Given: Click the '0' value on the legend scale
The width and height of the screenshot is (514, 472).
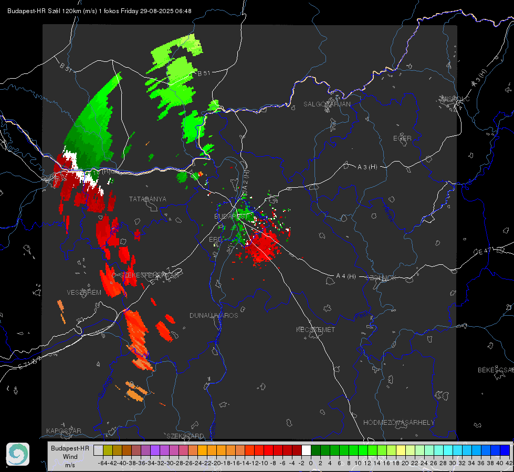Looking at the screenshot, I should (x=311, y=463).
